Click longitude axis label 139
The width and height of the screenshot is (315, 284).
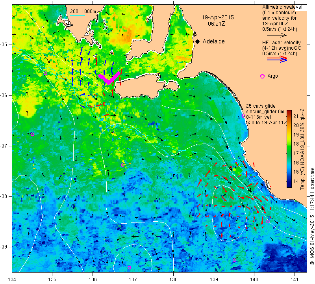(214, 279)
